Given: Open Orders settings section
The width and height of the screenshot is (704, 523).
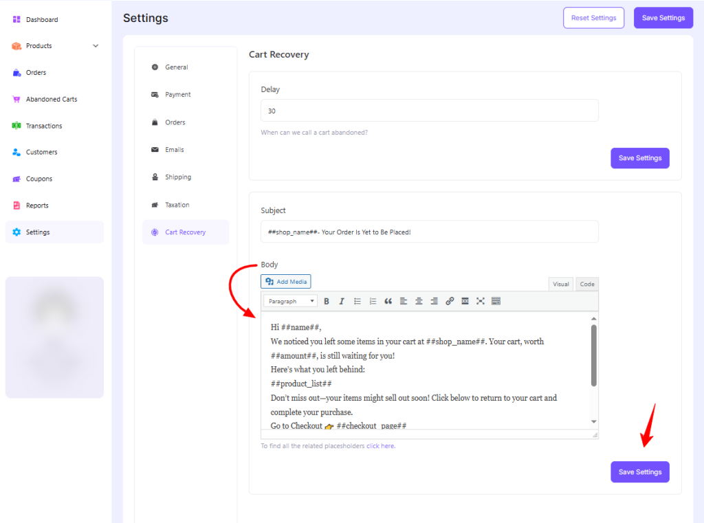Looking at the screenshot, I should click(x=186, y=122).
